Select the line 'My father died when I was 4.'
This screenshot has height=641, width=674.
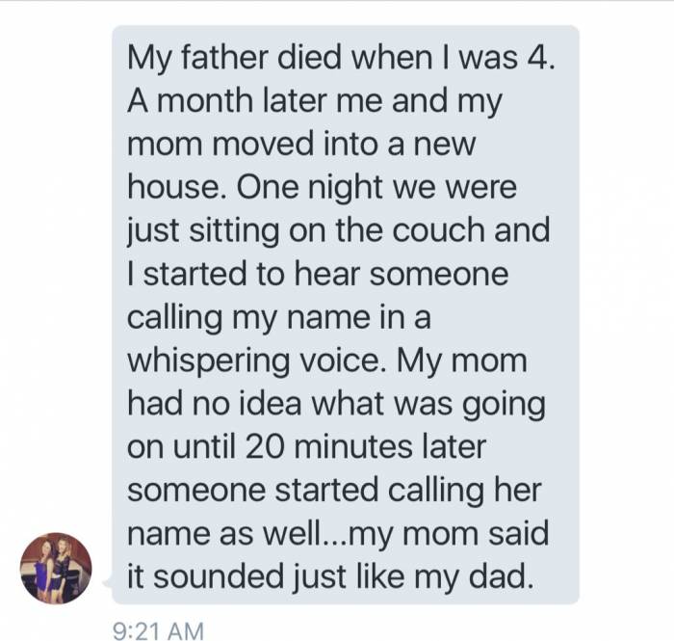[x=341, y=58]
